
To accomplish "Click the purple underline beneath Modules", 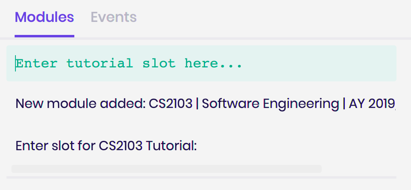I will tap(44, 36).
